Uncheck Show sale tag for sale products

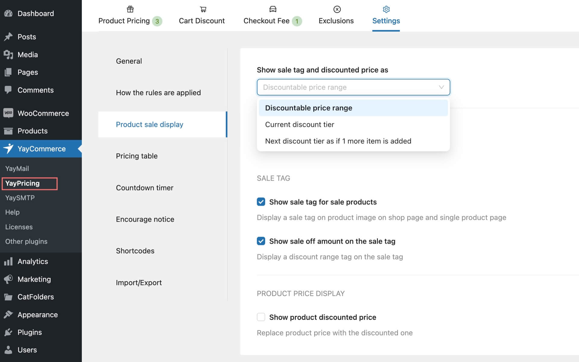pyautogui.click(x=261, y=202)
